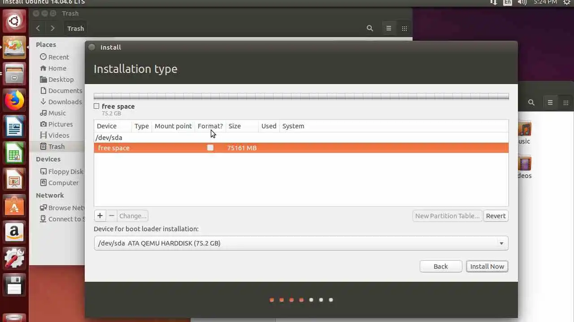Open the network indicator in top bar

(493, 2)
